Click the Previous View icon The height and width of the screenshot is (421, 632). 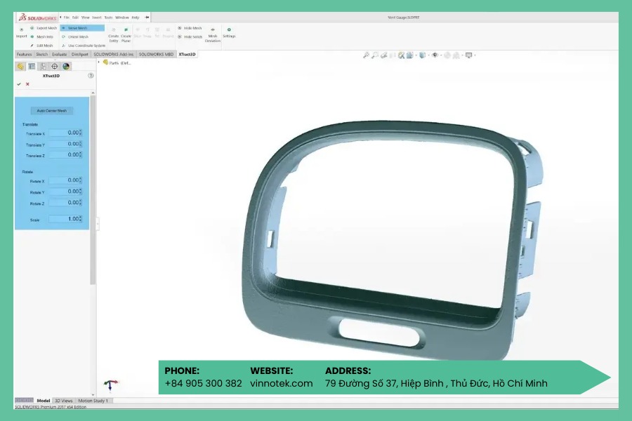click(x=384, y=55)
